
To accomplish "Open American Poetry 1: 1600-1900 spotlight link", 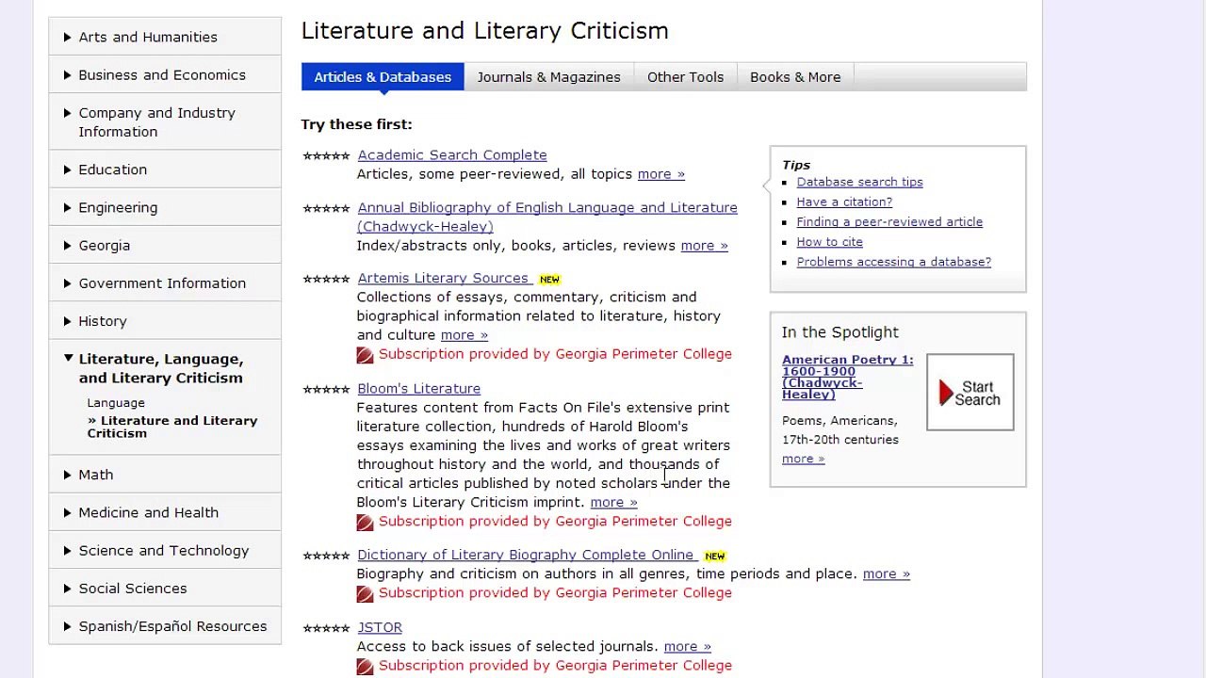I will [847, 377].
